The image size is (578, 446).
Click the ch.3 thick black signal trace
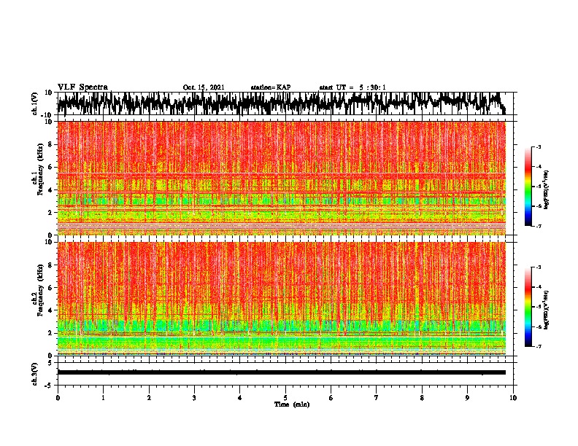point(281,372)
